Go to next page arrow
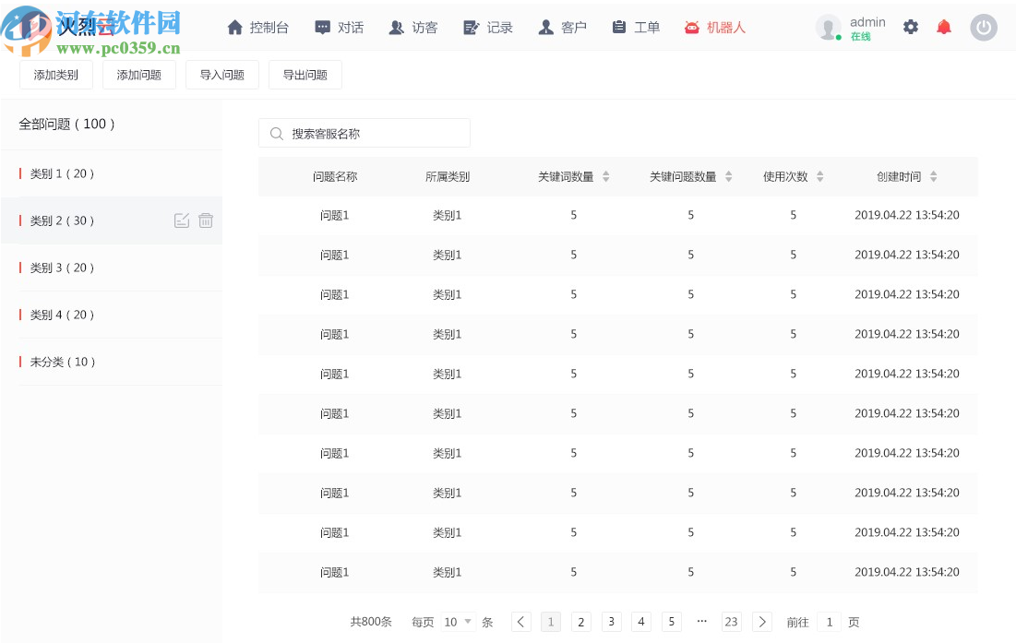1016x643 pixels. [762, 622]
